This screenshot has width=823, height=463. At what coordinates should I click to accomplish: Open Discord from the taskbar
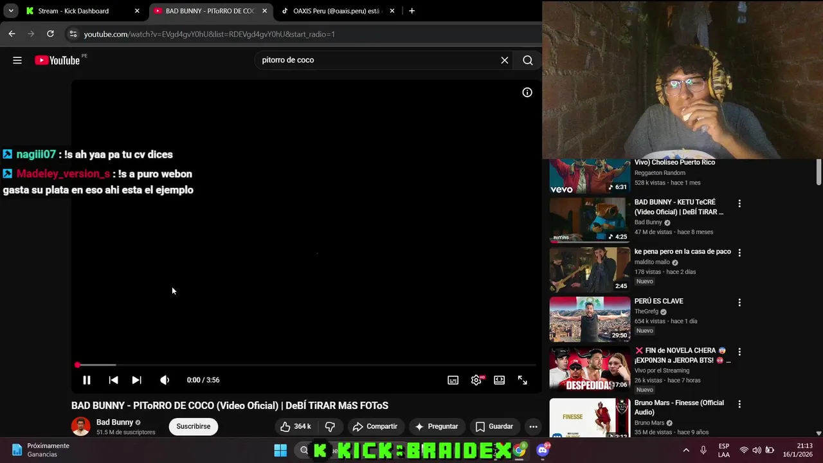[543, 451]
